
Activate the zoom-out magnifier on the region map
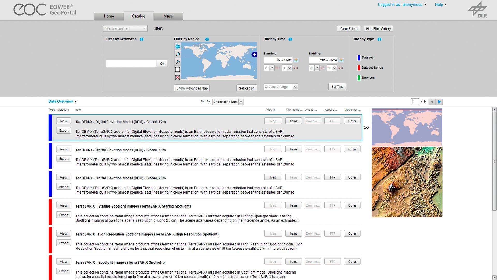tap(178, 62)
